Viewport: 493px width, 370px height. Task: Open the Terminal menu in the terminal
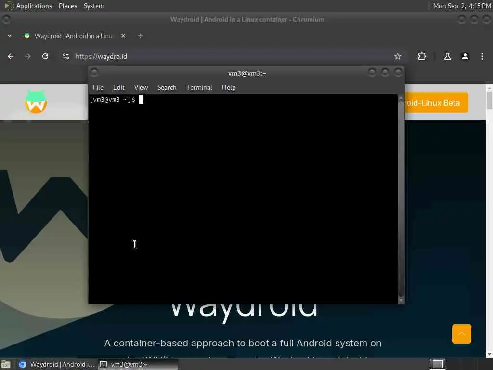point(199,88)
